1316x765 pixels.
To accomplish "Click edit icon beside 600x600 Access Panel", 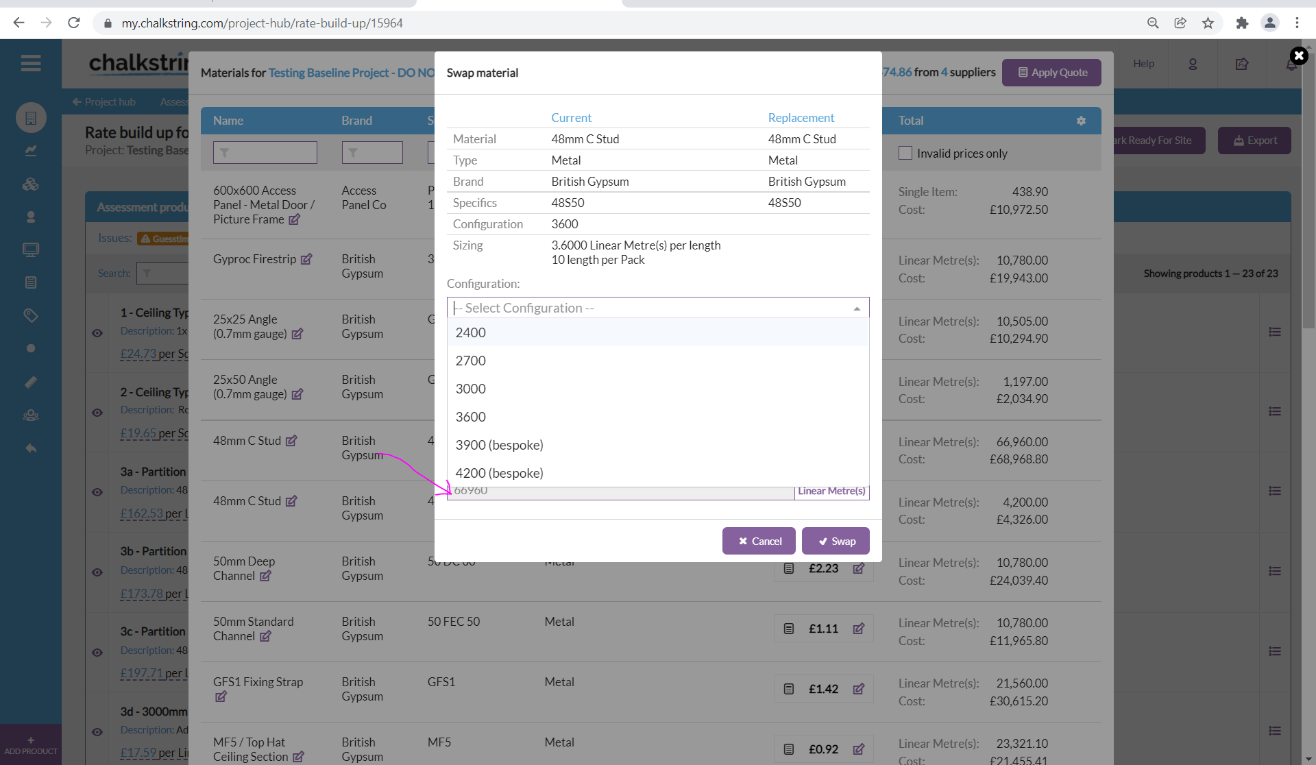I will tap(294, 219).
